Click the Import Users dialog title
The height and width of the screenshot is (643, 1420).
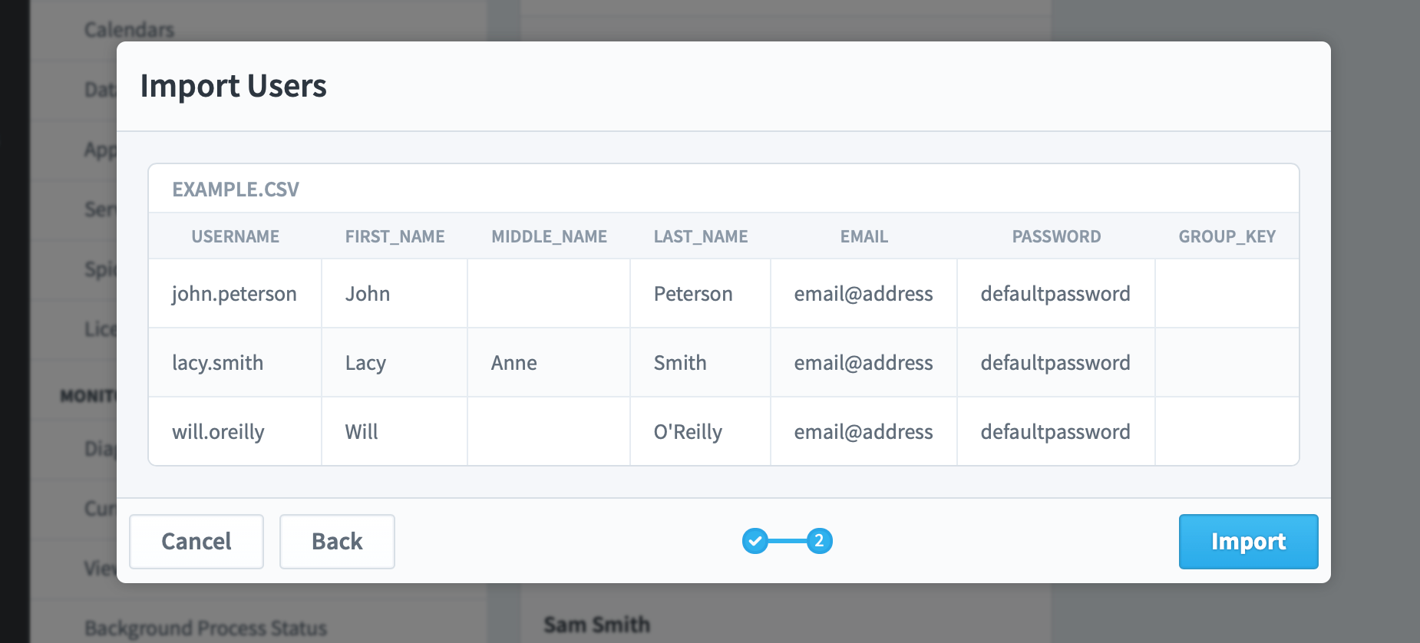pos(233,86)
